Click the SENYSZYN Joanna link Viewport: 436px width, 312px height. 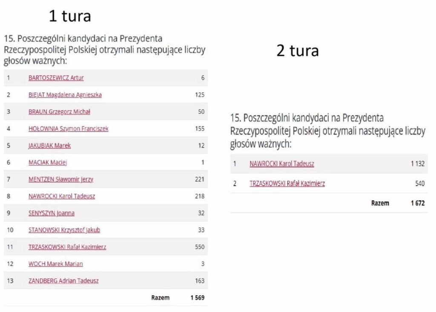(52, 213)
